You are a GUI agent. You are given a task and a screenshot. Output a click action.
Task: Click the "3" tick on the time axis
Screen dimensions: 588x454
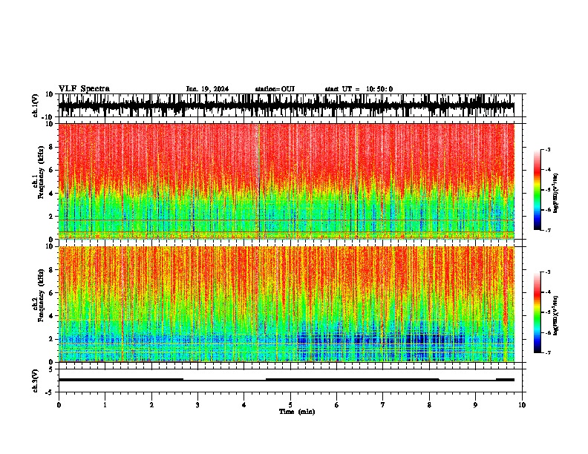pyautogui.click(x=197, y=405)
